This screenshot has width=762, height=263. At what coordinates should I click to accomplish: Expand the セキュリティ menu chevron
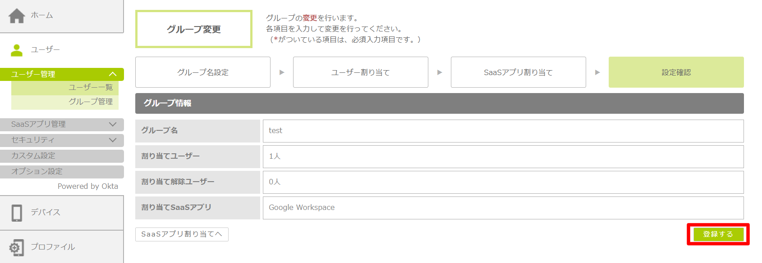pos(113,140)
